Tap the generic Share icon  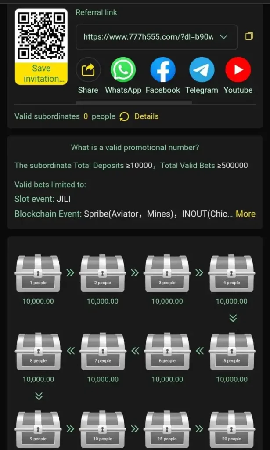click(88, 70)
